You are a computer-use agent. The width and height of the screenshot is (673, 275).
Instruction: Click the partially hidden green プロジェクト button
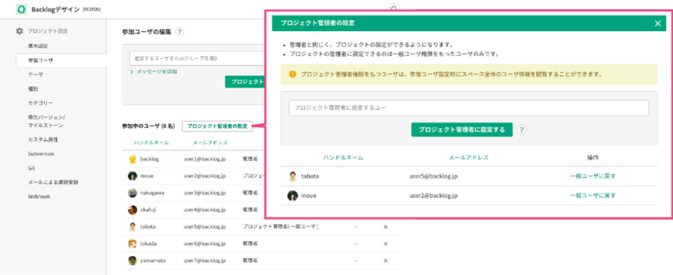[x=245, y=82]
